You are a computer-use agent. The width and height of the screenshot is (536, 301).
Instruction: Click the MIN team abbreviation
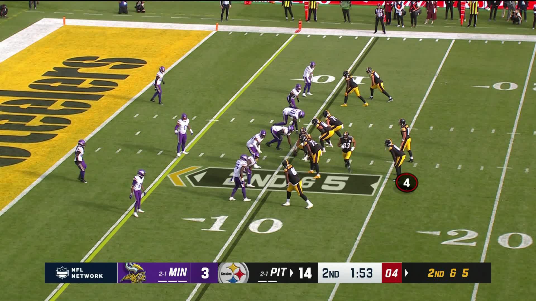178,272
